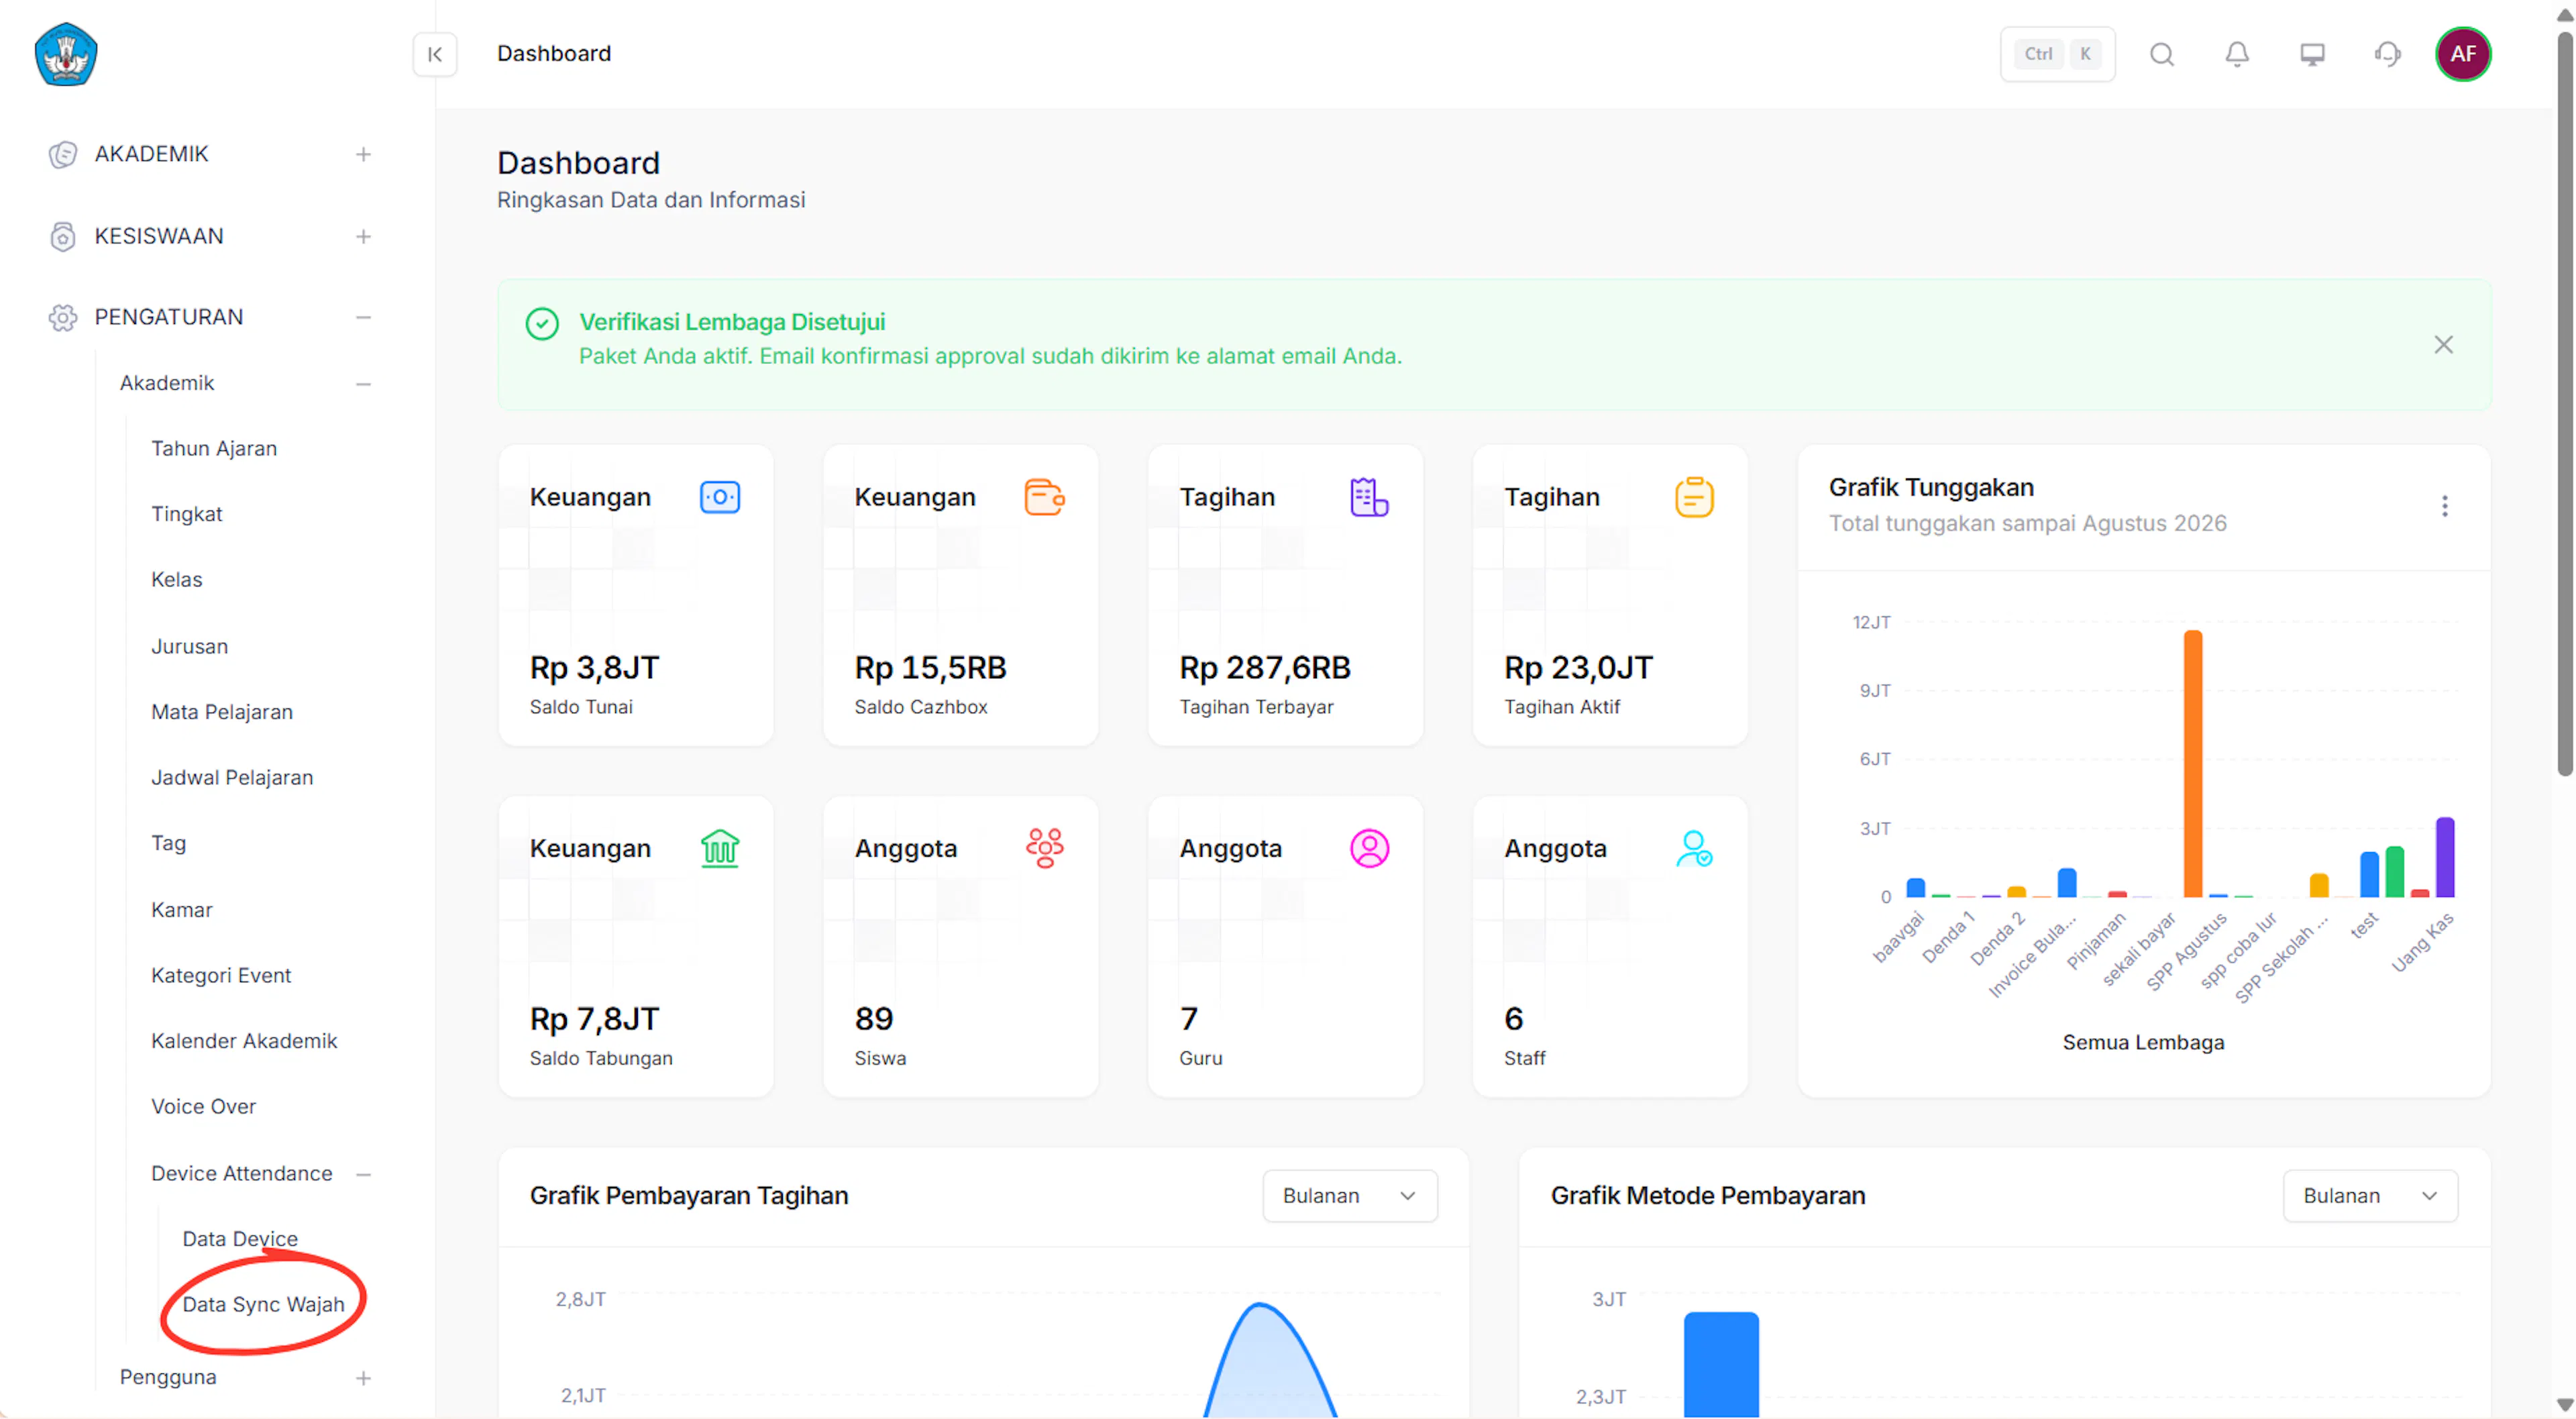Click the Guru profile icon

click(1369, 848)
